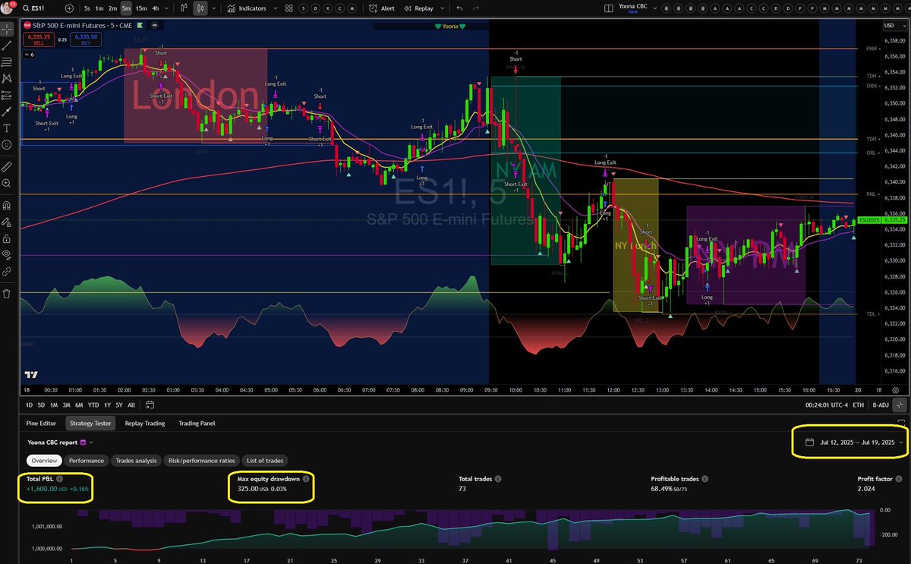Show info for Profit factor

coord(898,479)
